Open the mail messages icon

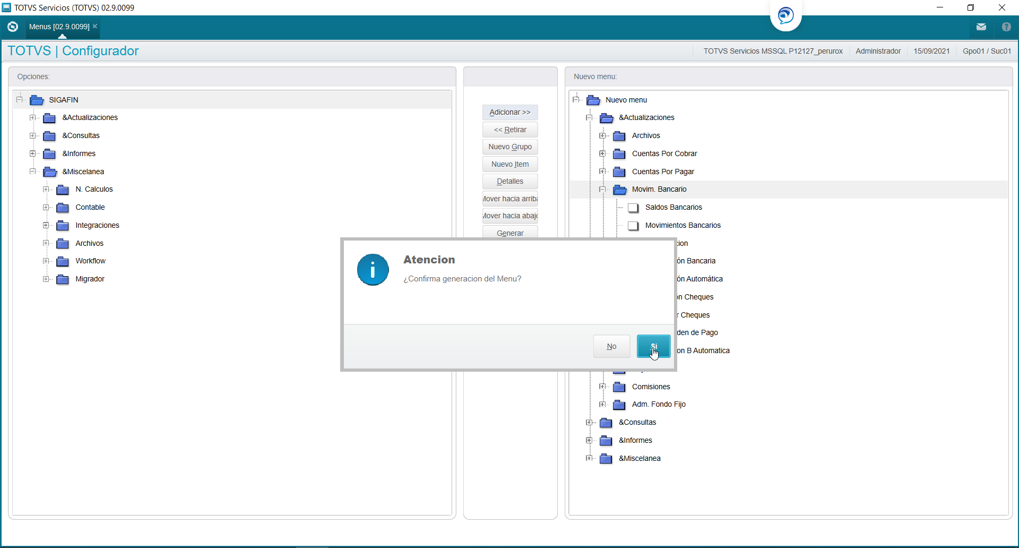coord(981,27)
